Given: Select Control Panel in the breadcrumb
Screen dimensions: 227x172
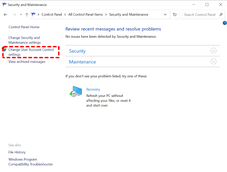Looking at the screenshot, I should [52, 15].
